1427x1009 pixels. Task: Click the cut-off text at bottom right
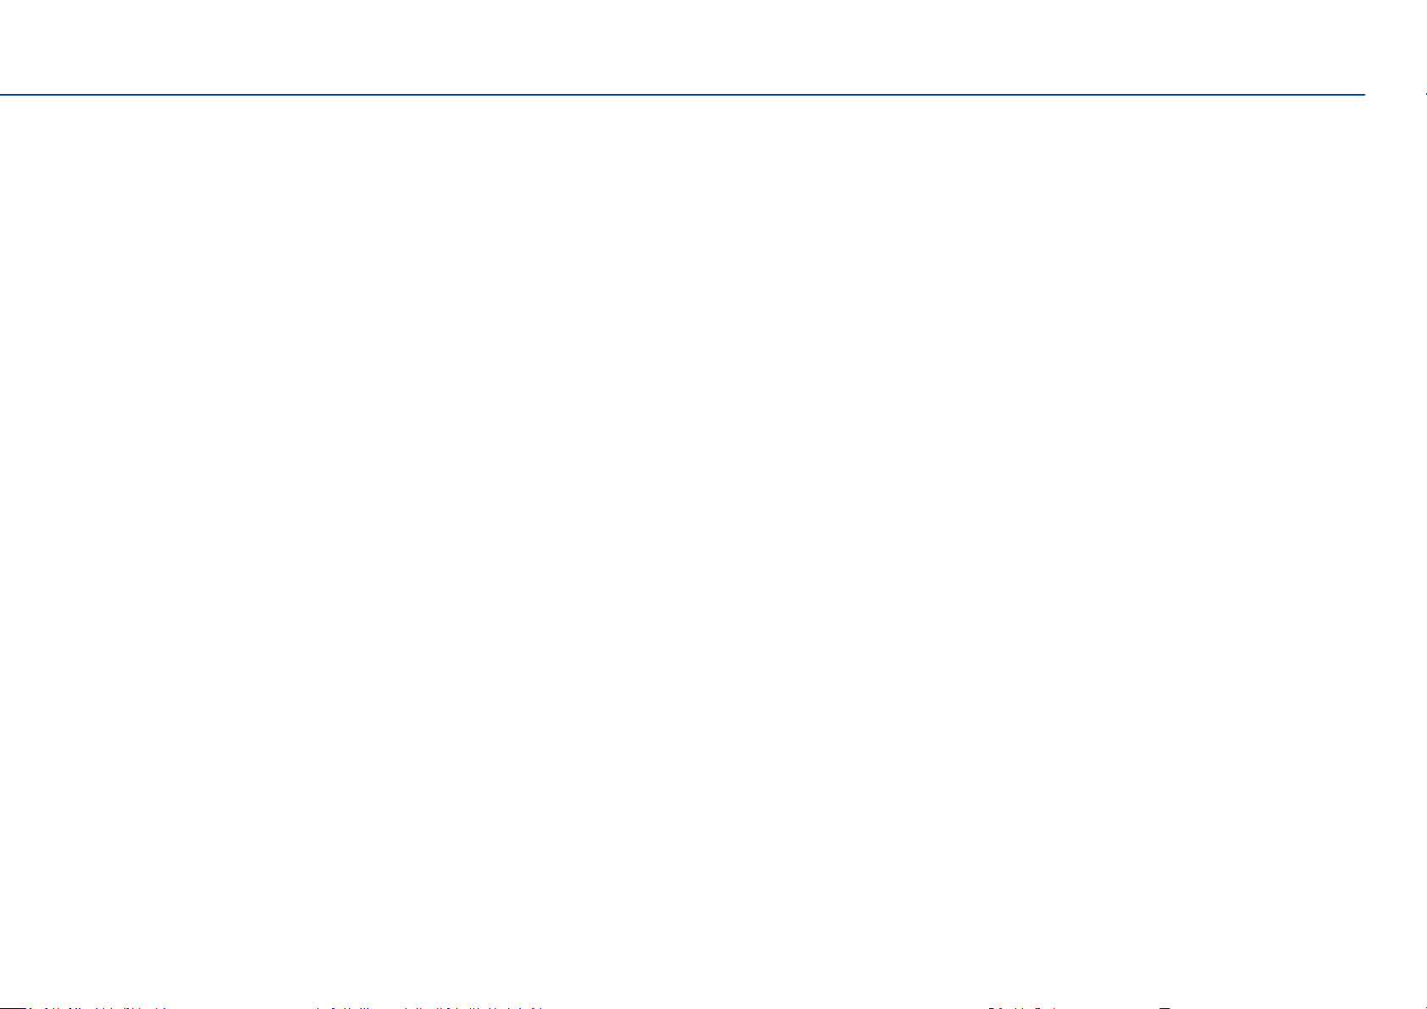1023,1007
